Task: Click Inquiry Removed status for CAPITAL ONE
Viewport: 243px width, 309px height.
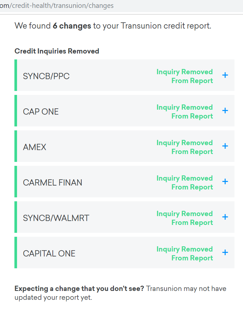Action: pos(185,254)
